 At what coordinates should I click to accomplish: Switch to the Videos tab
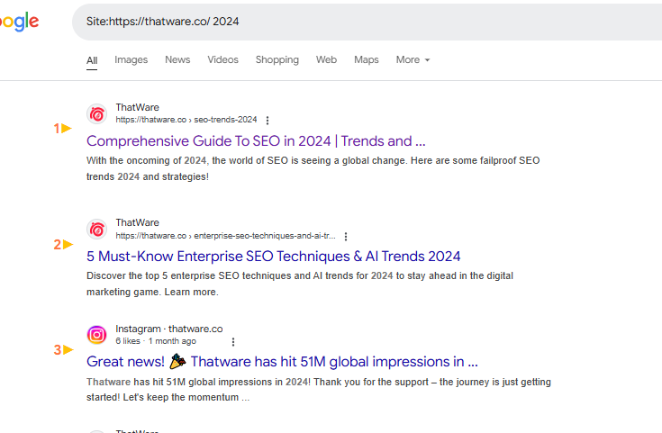point(222,60)
